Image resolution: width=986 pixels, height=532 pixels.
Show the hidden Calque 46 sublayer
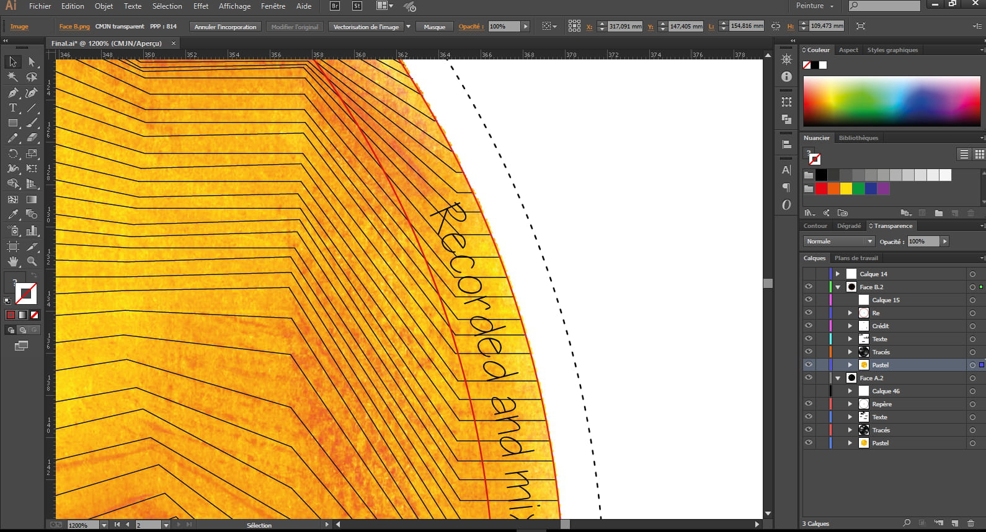click(809, 391)
